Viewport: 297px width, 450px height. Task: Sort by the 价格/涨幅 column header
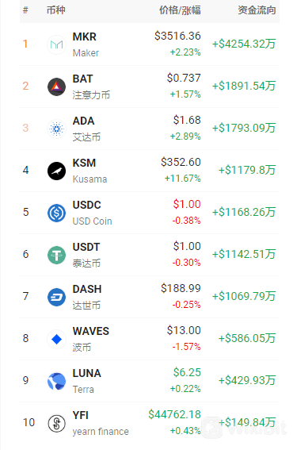(180, 10)
